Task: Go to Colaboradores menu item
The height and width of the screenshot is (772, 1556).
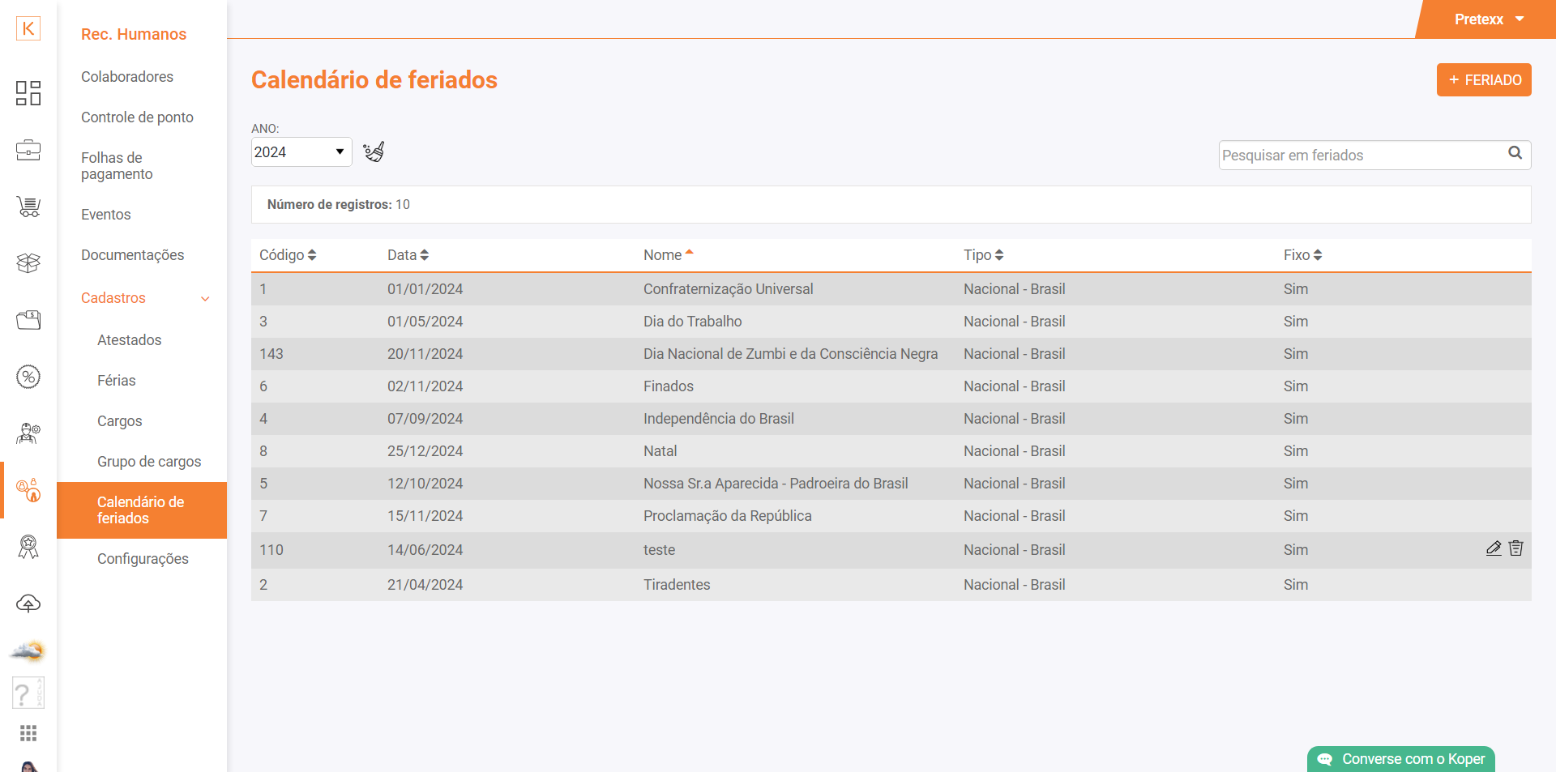Action: pos(127,77)
